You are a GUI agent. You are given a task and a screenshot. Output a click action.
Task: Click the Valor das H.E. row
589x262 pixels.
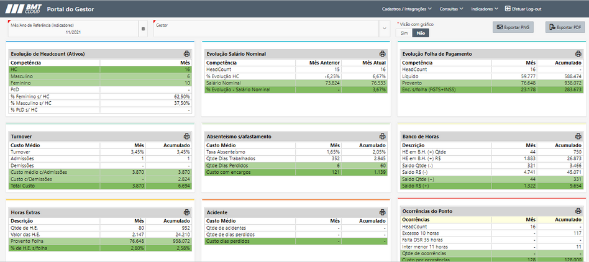[100, 235]
